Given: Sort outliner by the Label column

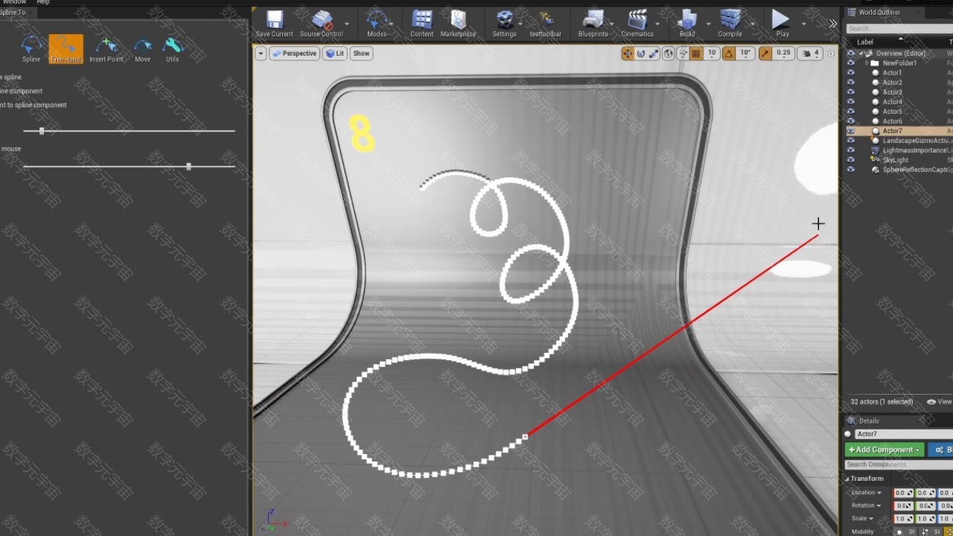Looking at the screenshot, I should click(865, 42).
